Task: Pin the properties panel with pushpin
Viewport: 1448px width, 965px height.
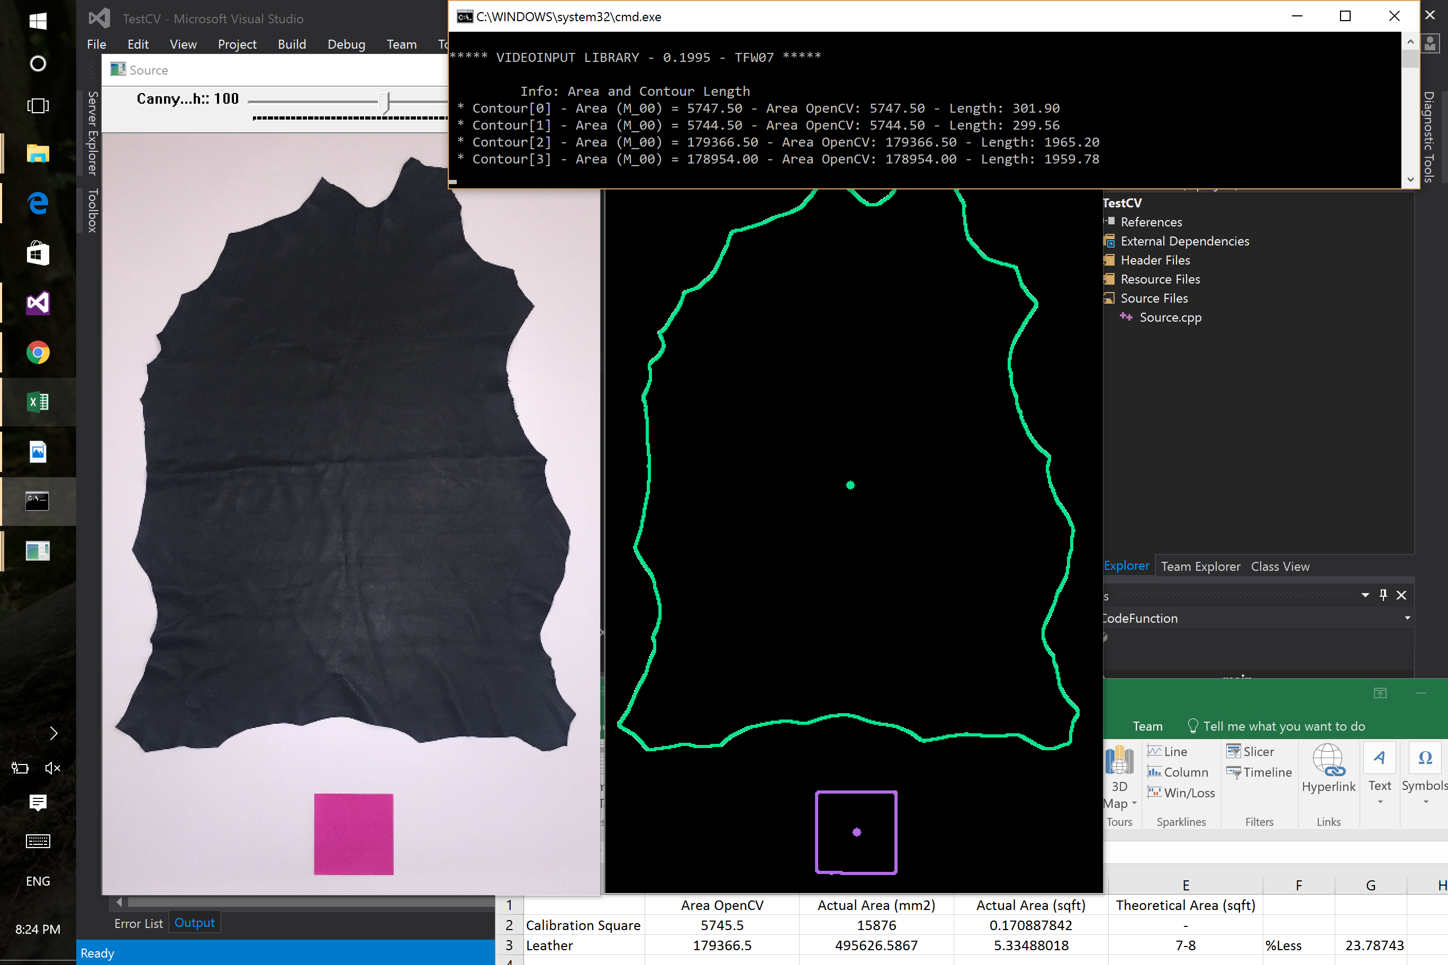Action: pyautogui.click(x=1383, y=595)
